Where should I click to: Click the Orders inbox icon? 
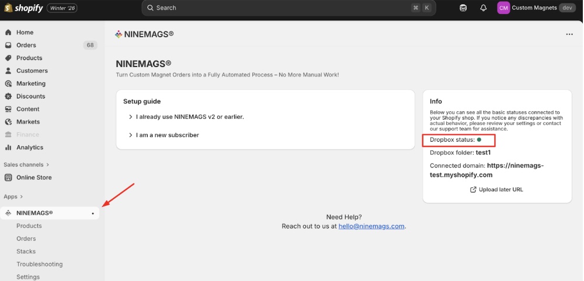(x=8, y=45)
